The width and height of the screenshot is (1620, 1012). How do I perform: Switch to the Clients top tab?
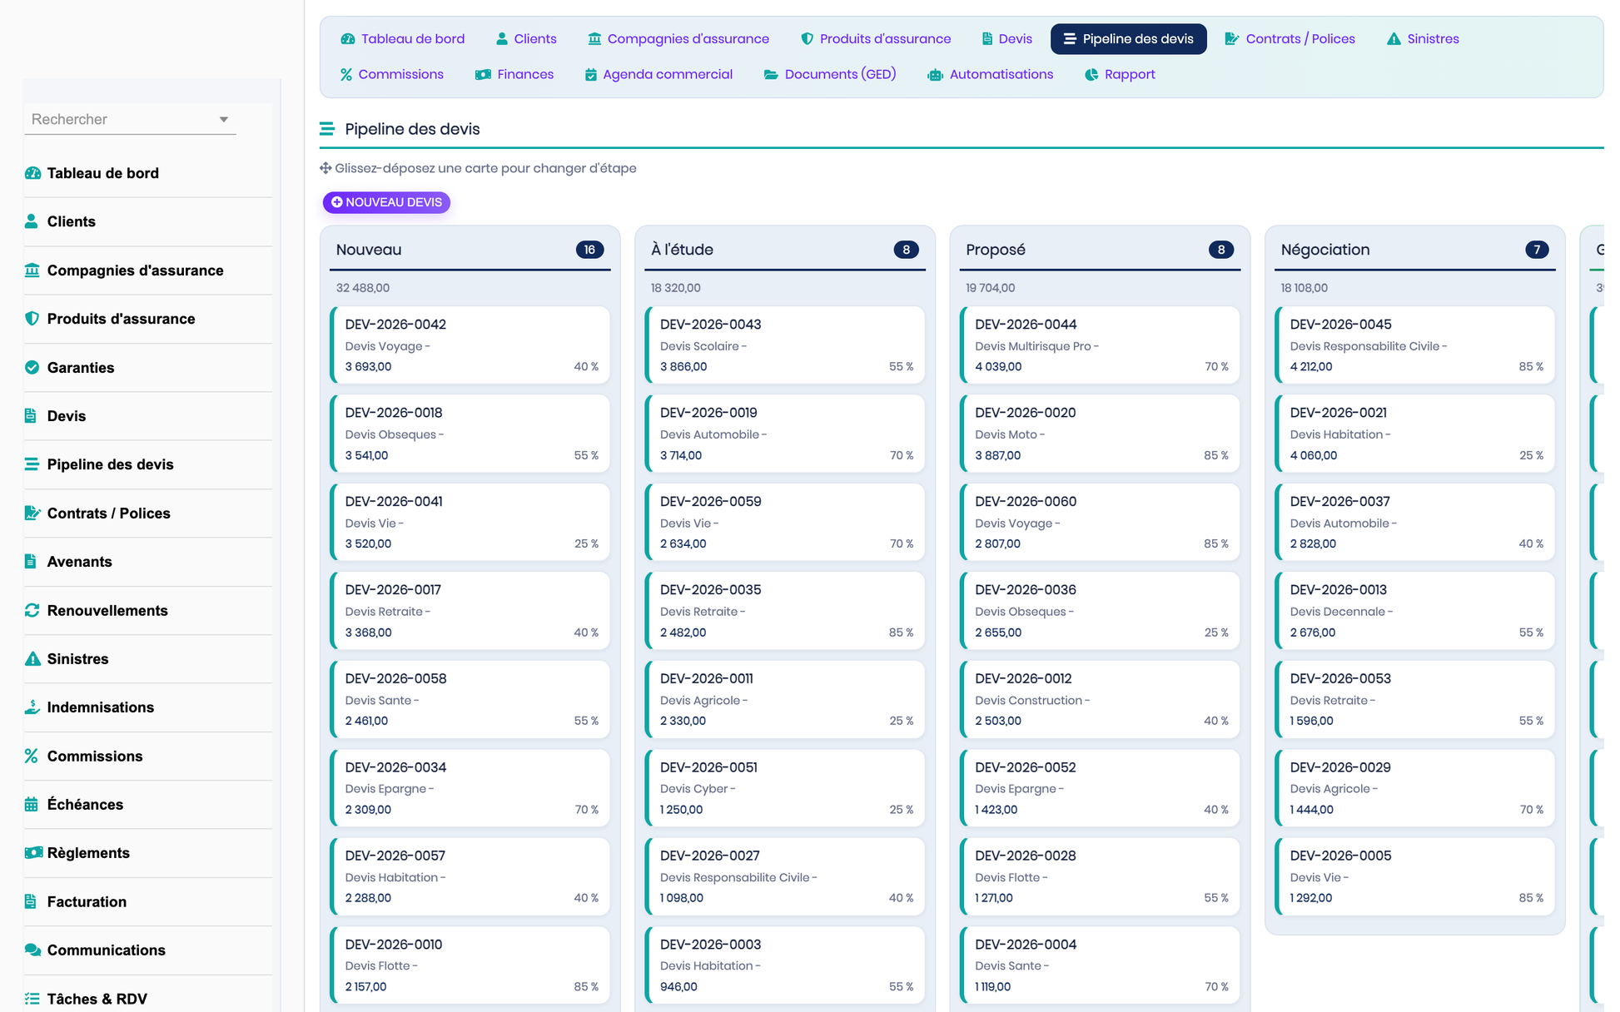[x=526, y=38]
